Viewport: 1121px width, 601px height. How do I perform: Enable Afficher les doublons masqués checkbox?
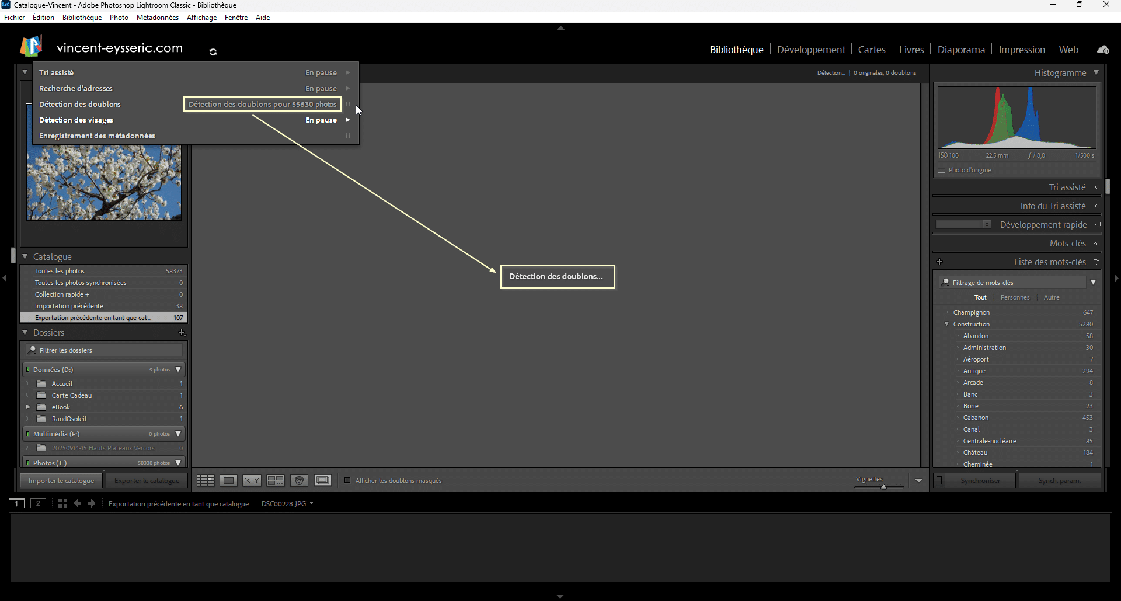click(x=347, y=481)
